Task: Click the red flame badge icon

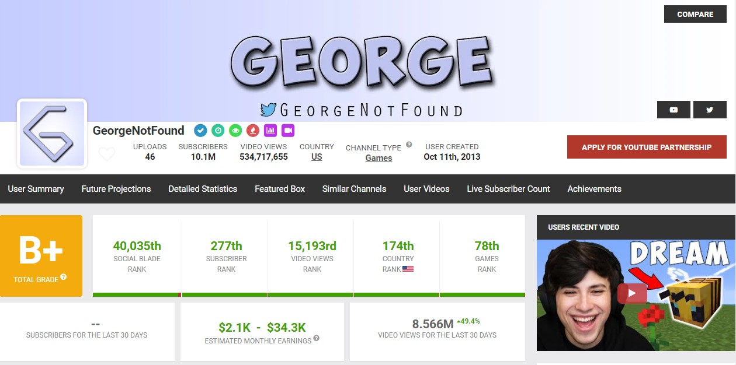Action: 252,131
